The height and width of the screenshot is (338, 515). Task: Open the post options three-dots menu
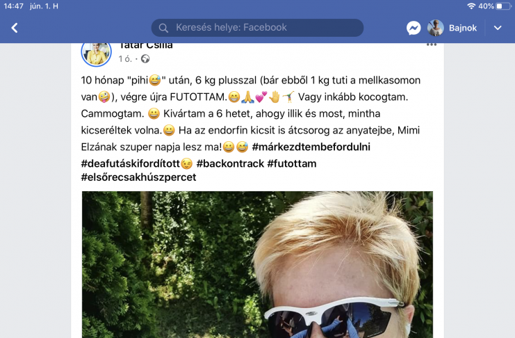pos(431,45)
